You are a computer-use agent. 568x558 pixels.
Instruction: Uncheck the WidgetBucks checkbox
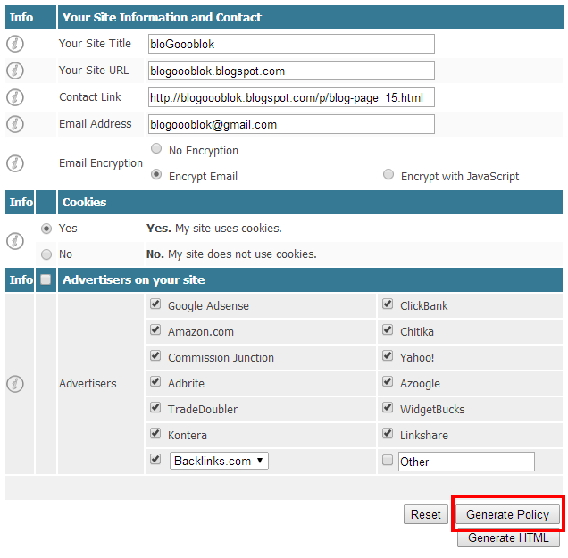(388, 407)
